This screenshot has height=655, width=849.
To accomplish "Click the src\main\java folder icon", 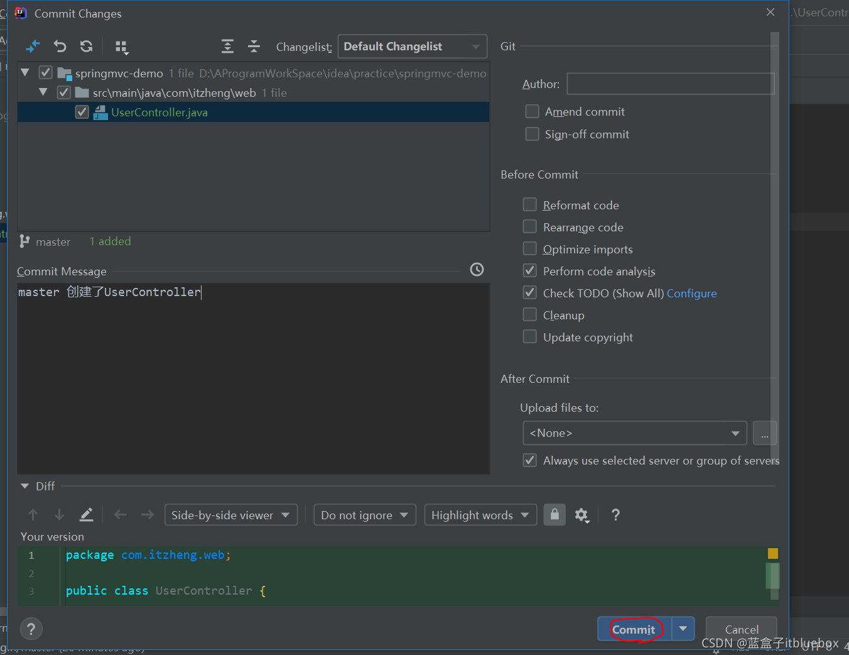I will coord(82,93).
